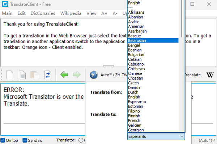
Task: Select Cebuano from the language list
Action: [x=153, y=64]
